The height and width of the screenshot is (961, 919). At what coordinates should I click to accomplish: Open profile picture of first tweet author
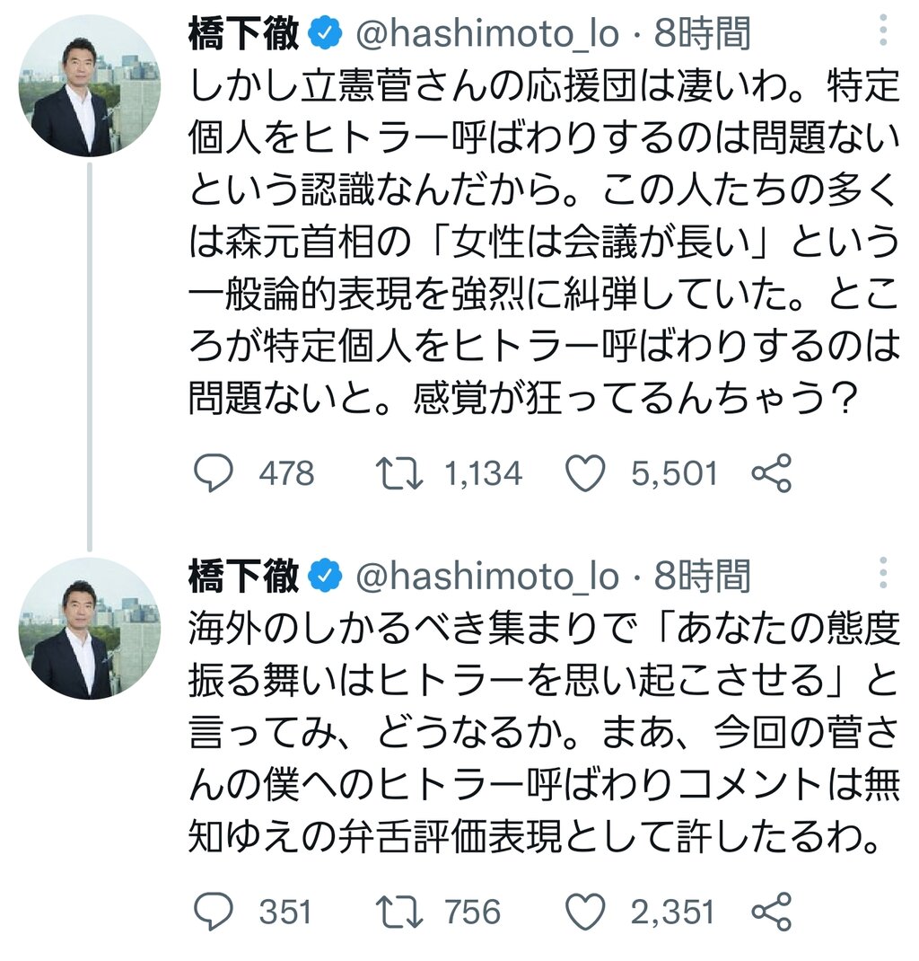90,86
